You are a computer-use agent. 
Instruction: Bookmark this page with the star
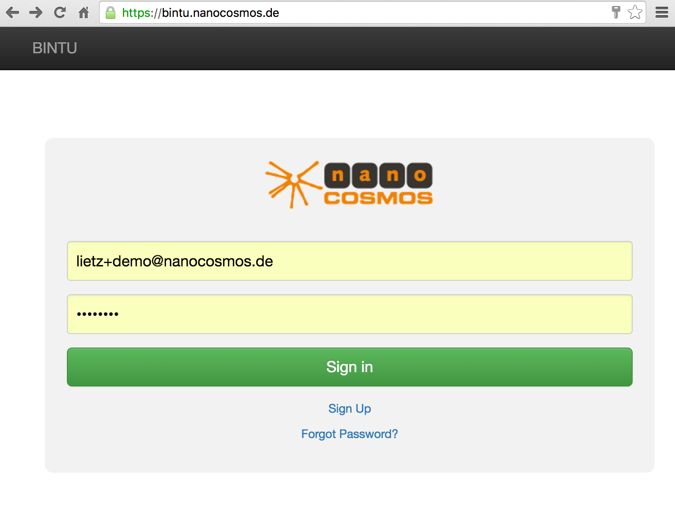click(x=635, y=12)
